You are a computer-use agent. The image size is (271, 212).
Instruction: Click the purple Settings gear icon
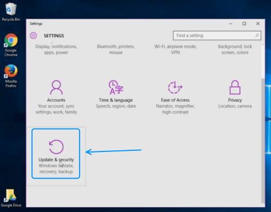pos(34,36)
